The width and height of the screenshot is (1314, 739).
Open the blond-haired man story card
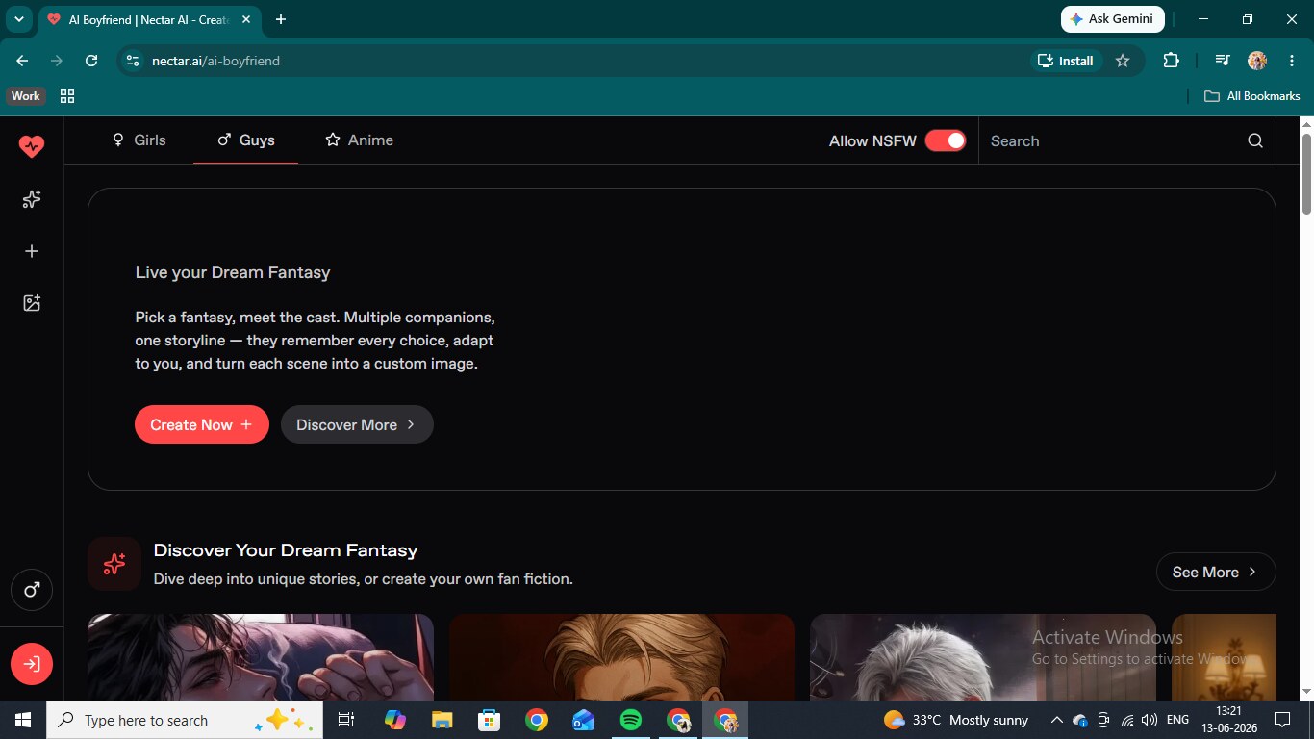[621, 657]
